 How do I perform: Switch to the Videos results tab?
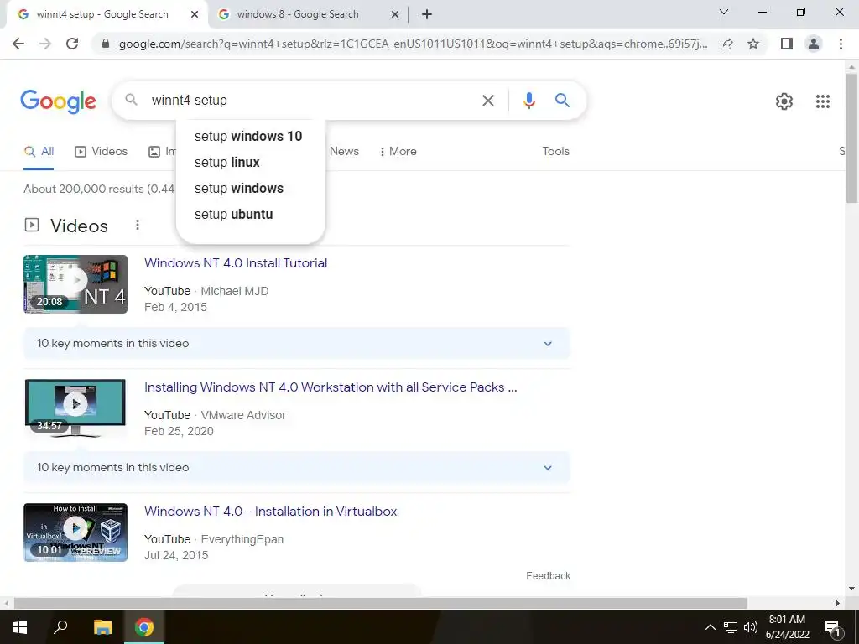pos(102,152)
